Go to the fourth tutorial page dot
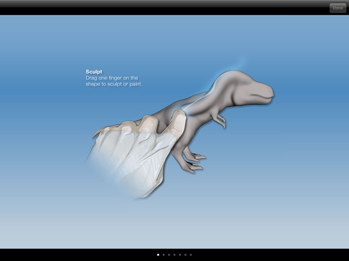Screen dimensions: 349x261 coord(174,255)
